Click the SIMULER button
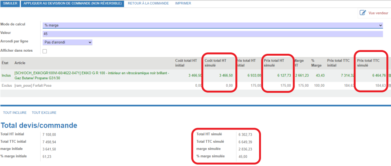Image resolution: width=391 pixels, height=166 pixels. [x=10, y=4]
